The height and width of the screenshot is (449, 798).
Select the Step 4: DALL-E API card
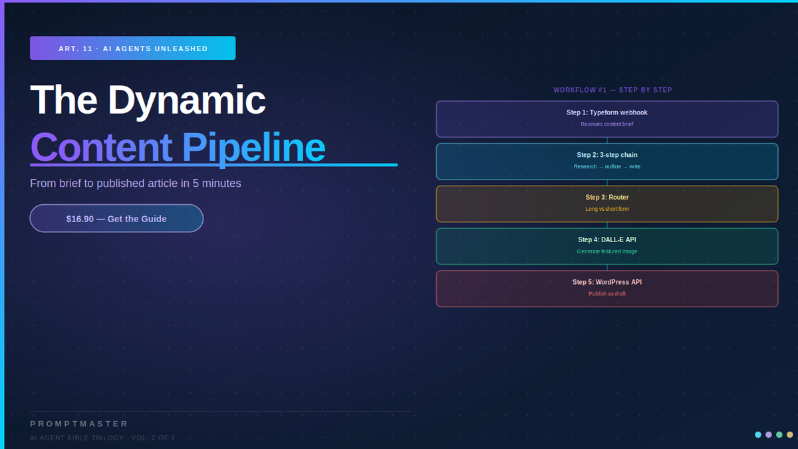pyautogui.click(x=607, y=246)
